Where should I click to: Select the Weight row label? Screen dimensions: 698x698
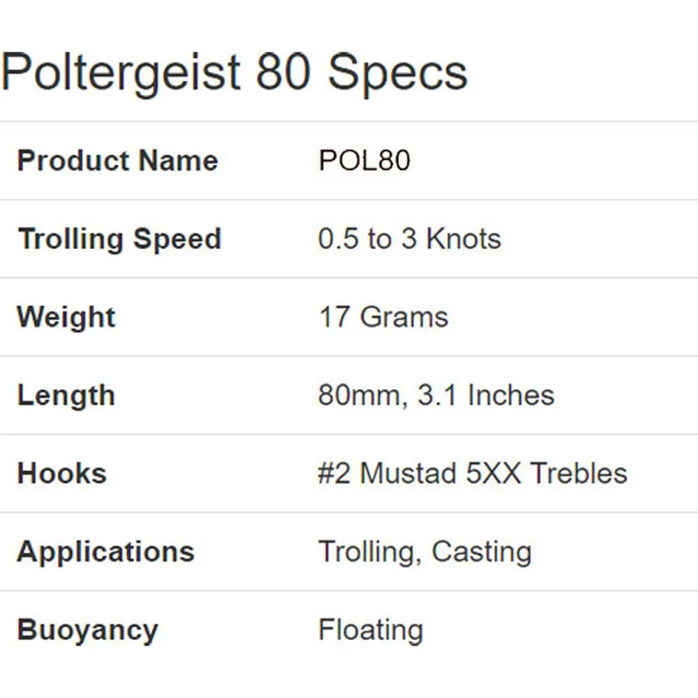tap(66, 317)
